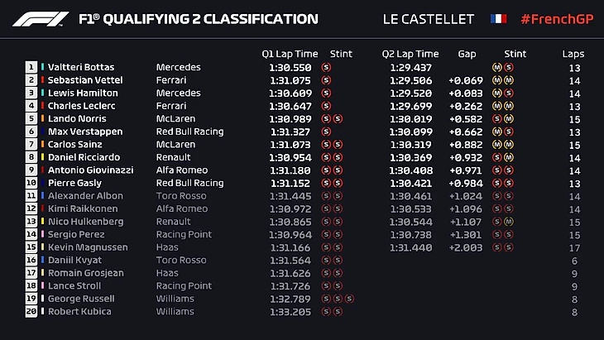This screenshot has height=340, width=604.
Task: Click Leclerc's medium tyre icon in Q2 stint
Action: click(x=496, y=106)
